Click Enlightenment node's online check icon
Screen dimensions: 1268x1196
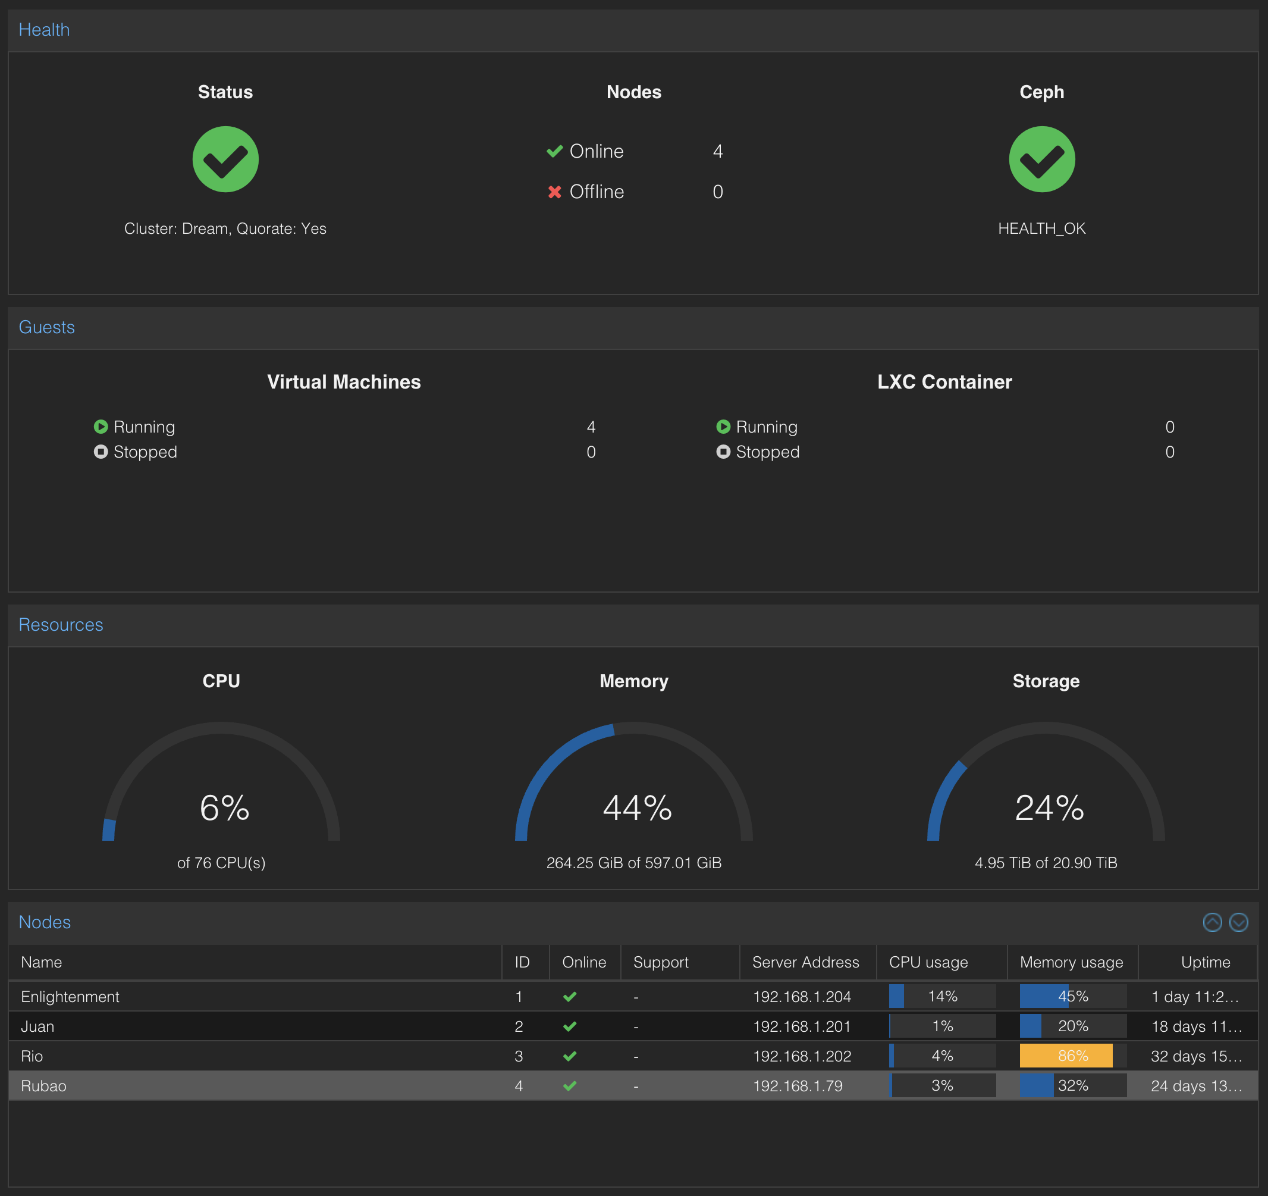pos(570,996)
